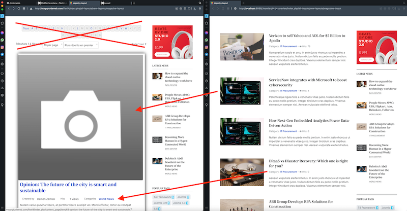Click the right window's localhost address bar

coord(290,9)
